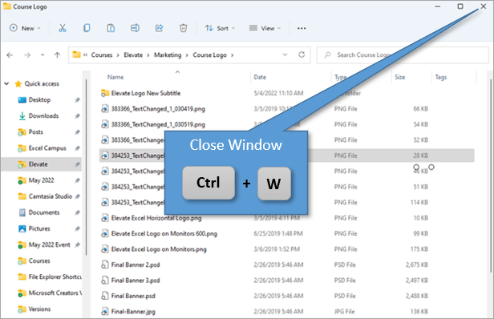Select Versions folder in sidebar
This screenshot has width=494, height=319.
pyautogui.click(x=39, y=309)
